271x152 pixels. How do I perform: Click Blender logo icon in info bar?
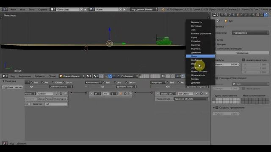163,9
